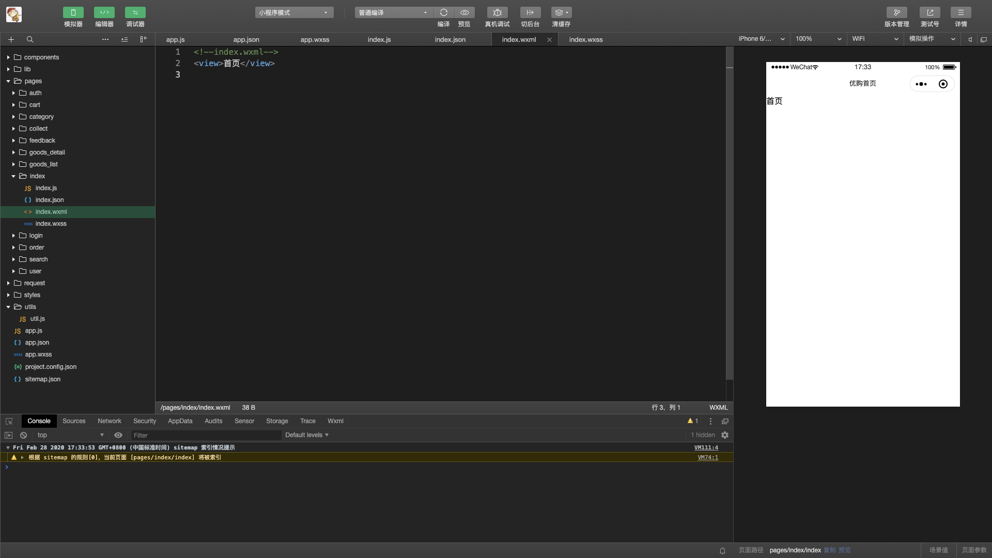
Task: Toggle the editor panel (编辑器)
Action: click(x=104, y=12)
